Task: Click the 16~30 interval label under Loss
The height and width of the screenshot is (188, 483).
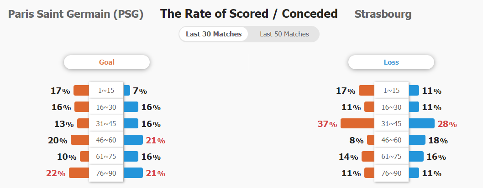Action: pyautogui.click(x=392, y=107)
